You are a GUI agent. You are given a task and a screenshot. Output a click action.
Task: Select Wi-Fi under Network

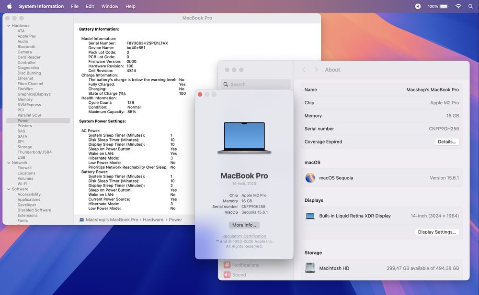23,184
